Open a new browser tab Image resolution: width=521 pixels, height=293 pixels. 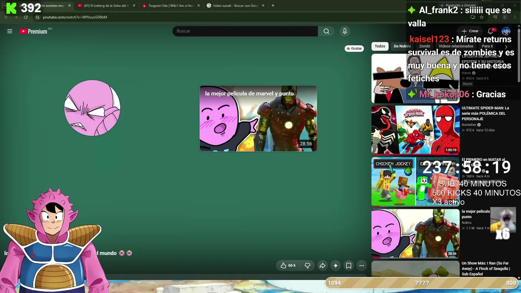(x=273, y=6)
